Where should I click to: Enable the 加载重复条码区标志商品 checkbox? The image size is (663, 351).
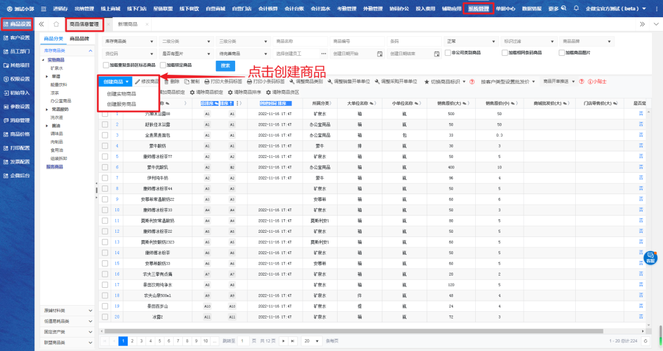coord(106,65)
